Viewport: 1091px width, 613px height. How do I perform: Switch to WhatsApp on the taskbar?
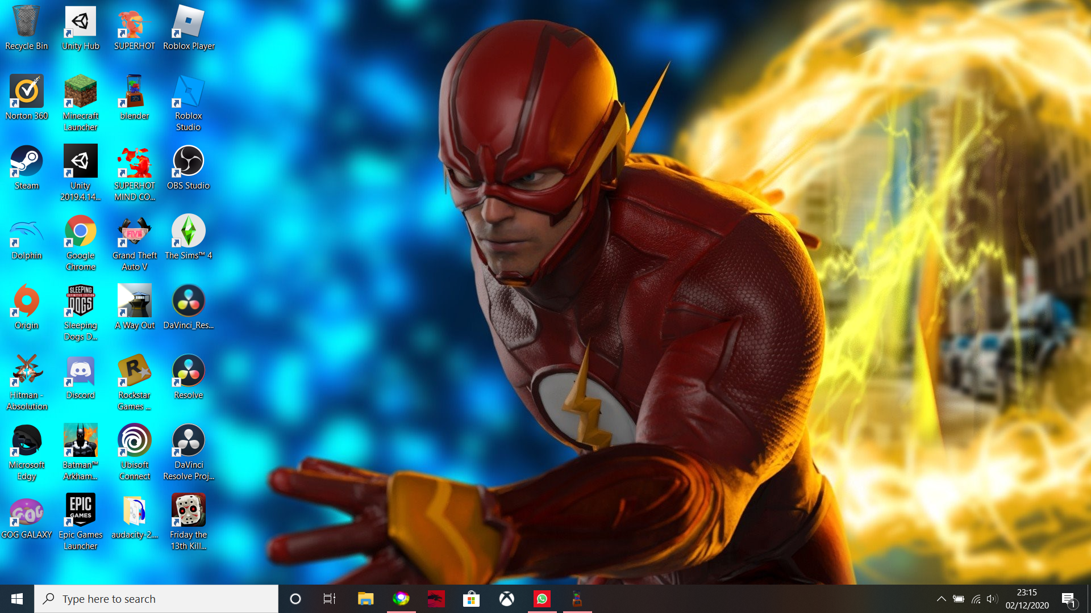pos(542,599)
